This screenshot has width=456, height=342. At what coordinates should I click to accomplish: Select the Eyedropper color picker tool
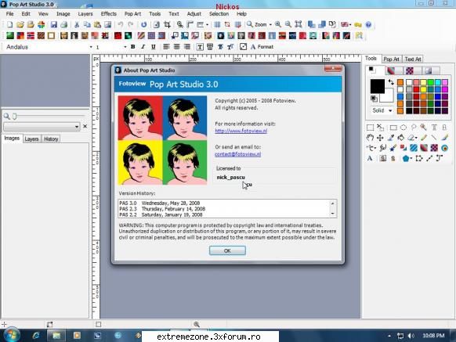[x=390, y=138]
